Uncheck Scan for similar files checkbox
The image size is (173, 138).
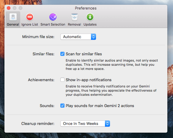[62, 54]
